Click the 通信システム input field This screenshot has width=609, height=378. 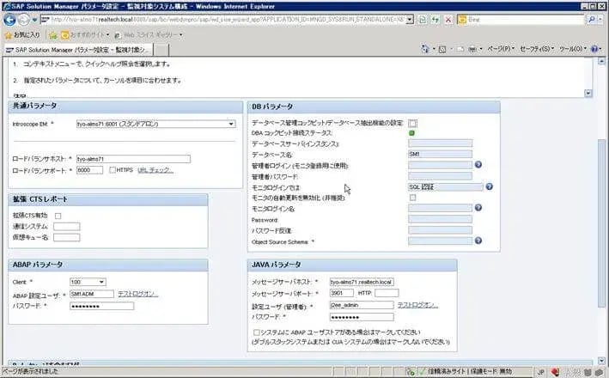[x=67, y=227]
